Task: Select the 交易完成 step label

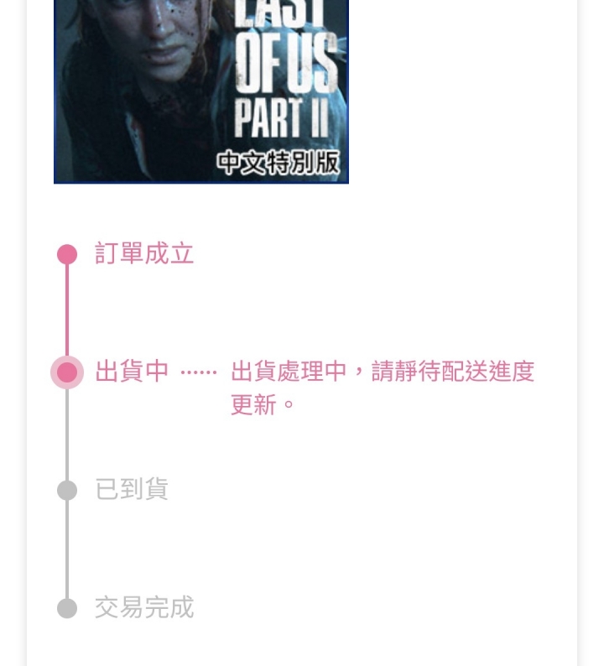Action: (144, 607)
